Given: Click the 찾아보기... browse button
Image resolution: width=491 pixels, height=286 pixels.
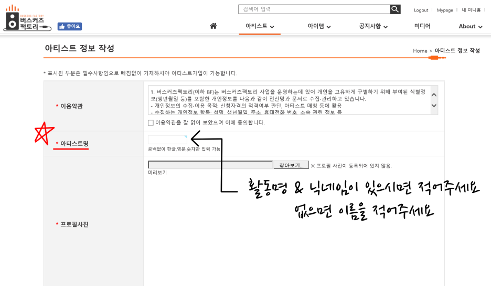Looking at the screenshot, I should (291, 165).
